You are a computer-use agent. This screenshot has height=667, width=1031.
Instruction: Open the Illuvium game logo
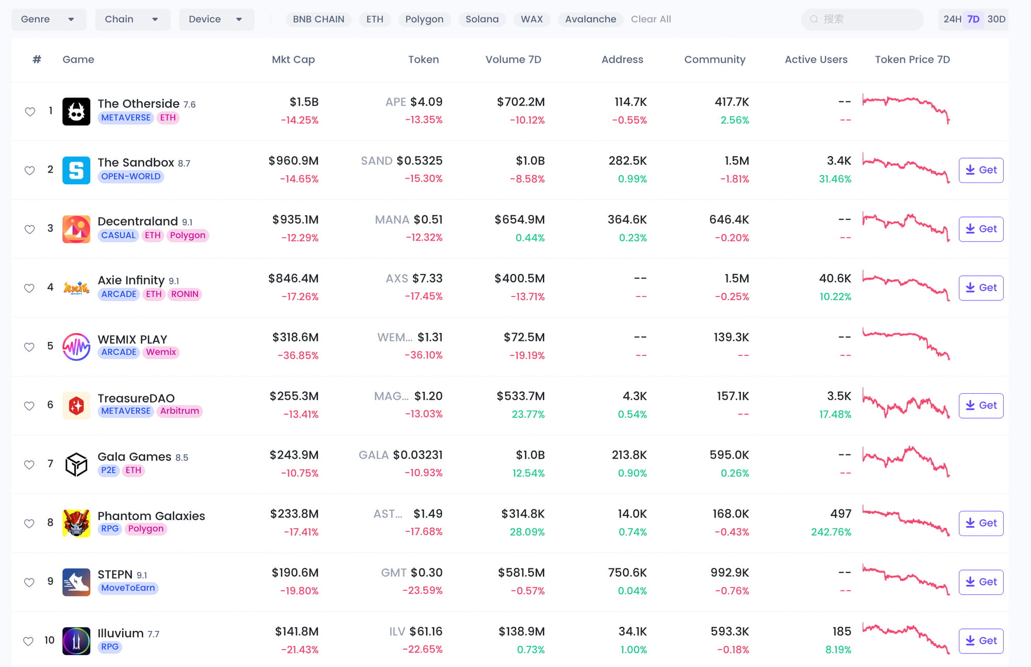(x=76, y=641)
